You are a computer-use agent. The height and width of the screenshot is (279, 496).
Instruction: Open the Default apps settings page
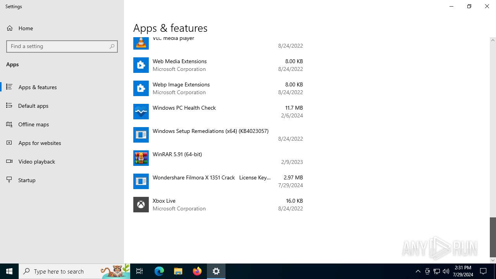point(62,106)
